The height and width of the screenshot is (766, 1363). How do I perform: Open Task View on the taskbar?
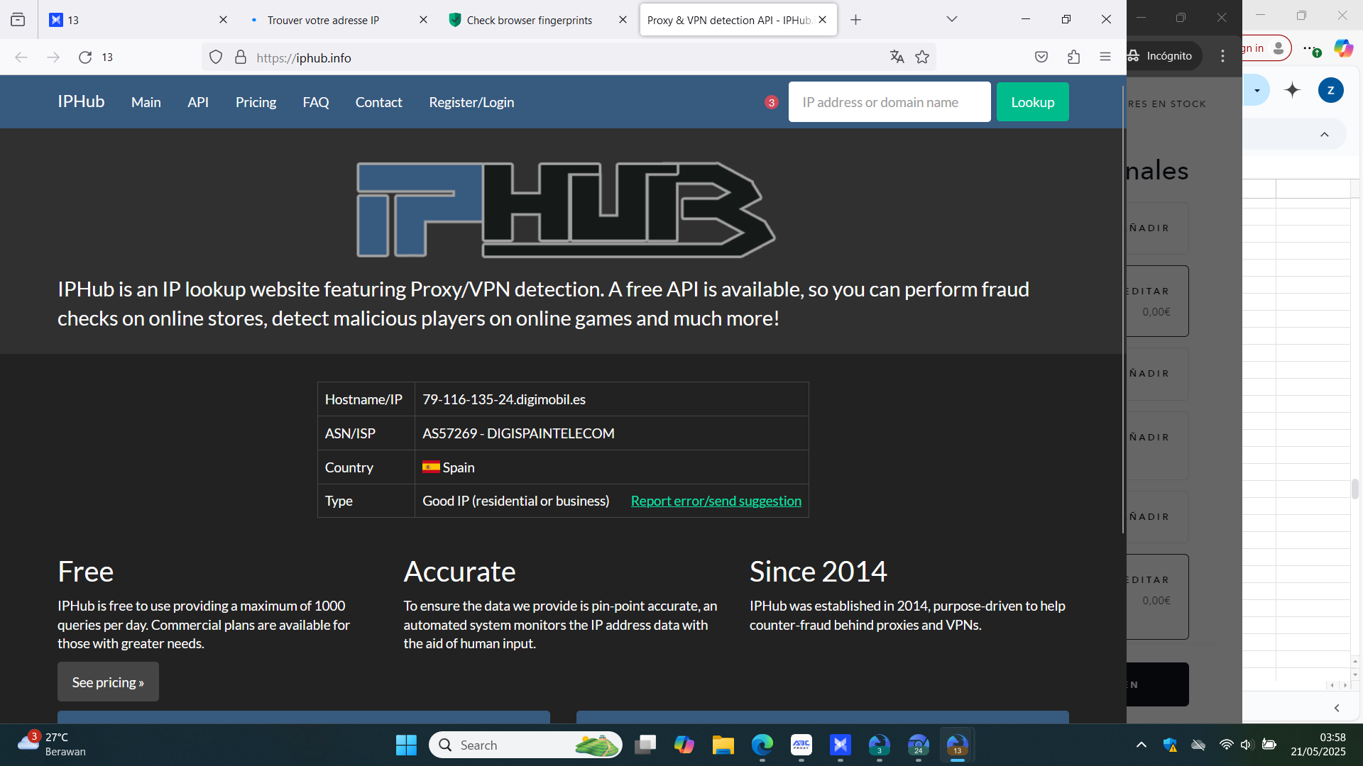coord(645,745)
